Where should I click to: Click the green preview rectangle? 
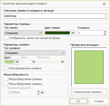pos(89,67)
